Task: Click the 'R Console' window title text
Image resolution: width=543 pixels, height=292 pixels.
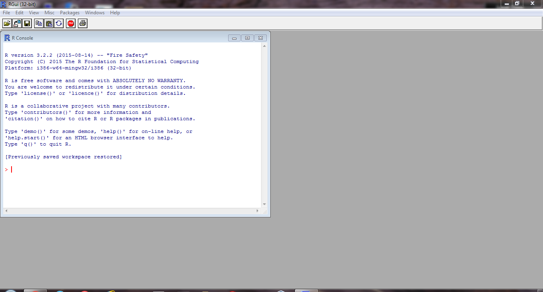Action: point(23,38)
